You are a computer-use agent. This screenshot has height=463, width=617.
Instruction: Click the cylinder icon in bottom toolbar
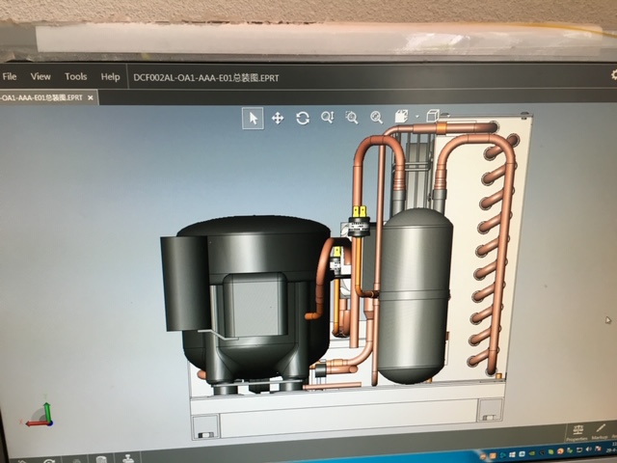[101, 460]
